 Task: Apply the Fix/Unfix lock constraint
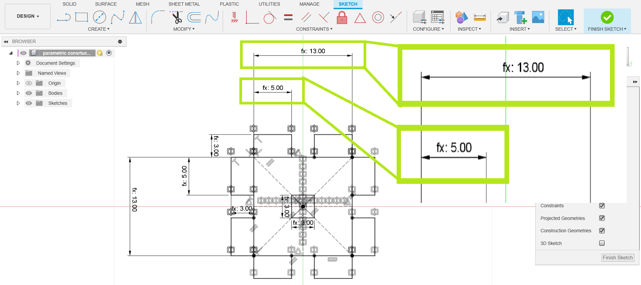pyautogui.click(x=342, y=17)
